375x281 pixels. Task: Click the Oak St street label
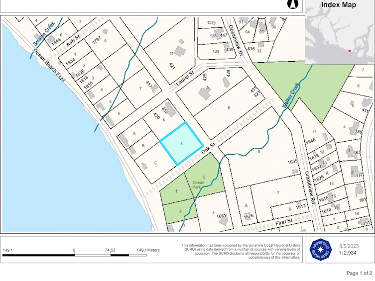[208, 148]
